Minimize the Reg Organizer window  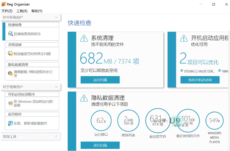[x=201, y=4]
